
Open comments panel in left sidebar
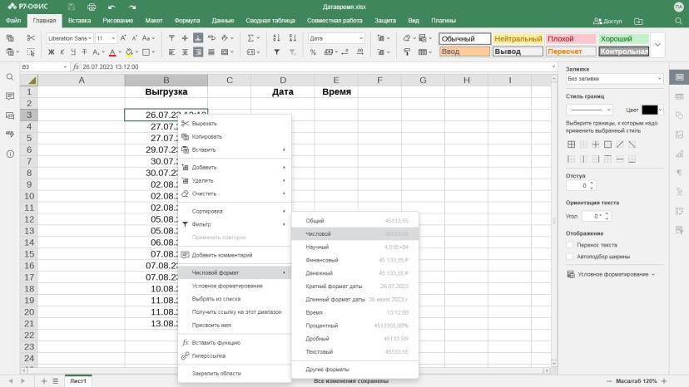click(10, 96)
